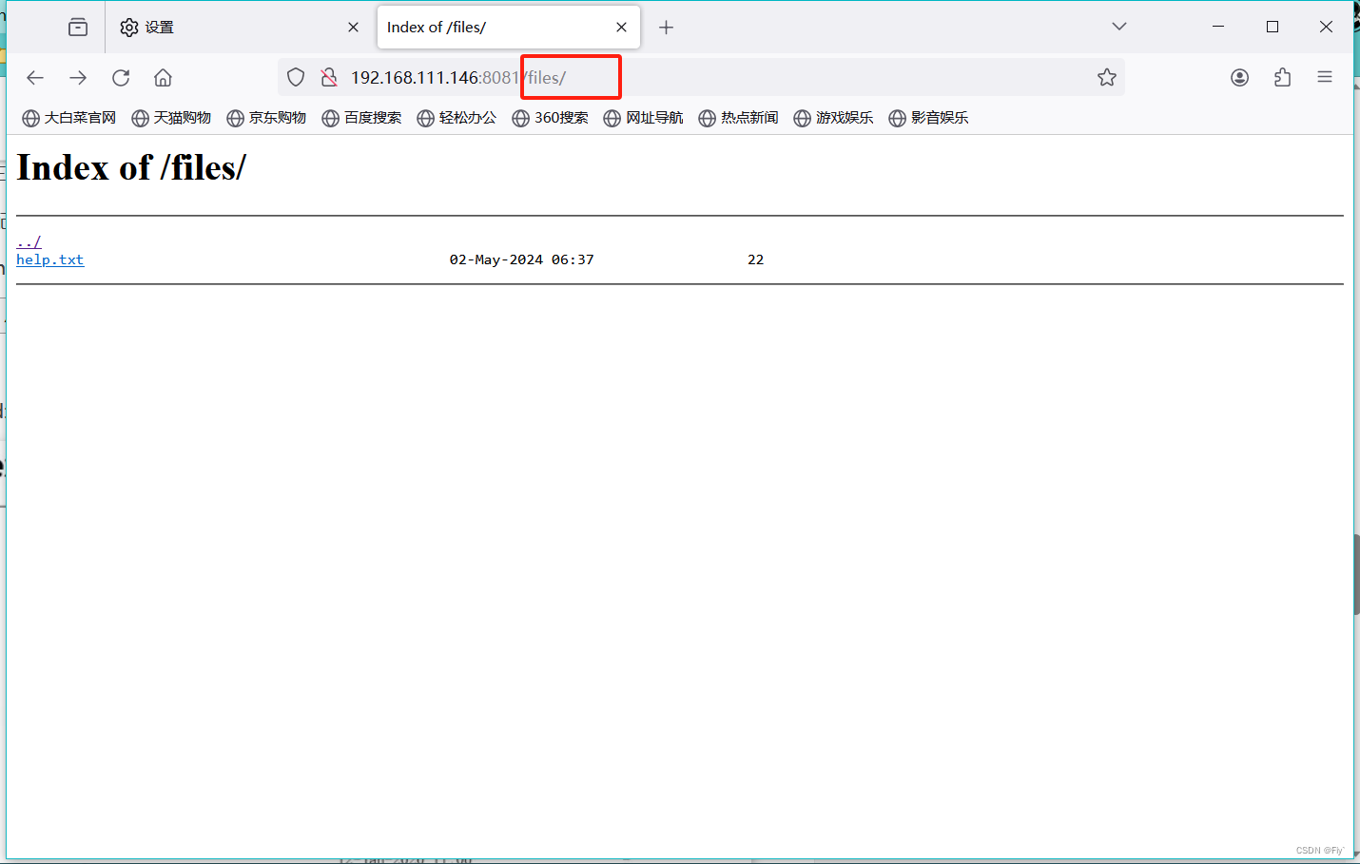Open the tracking protection shield icon

pos(296,78)
